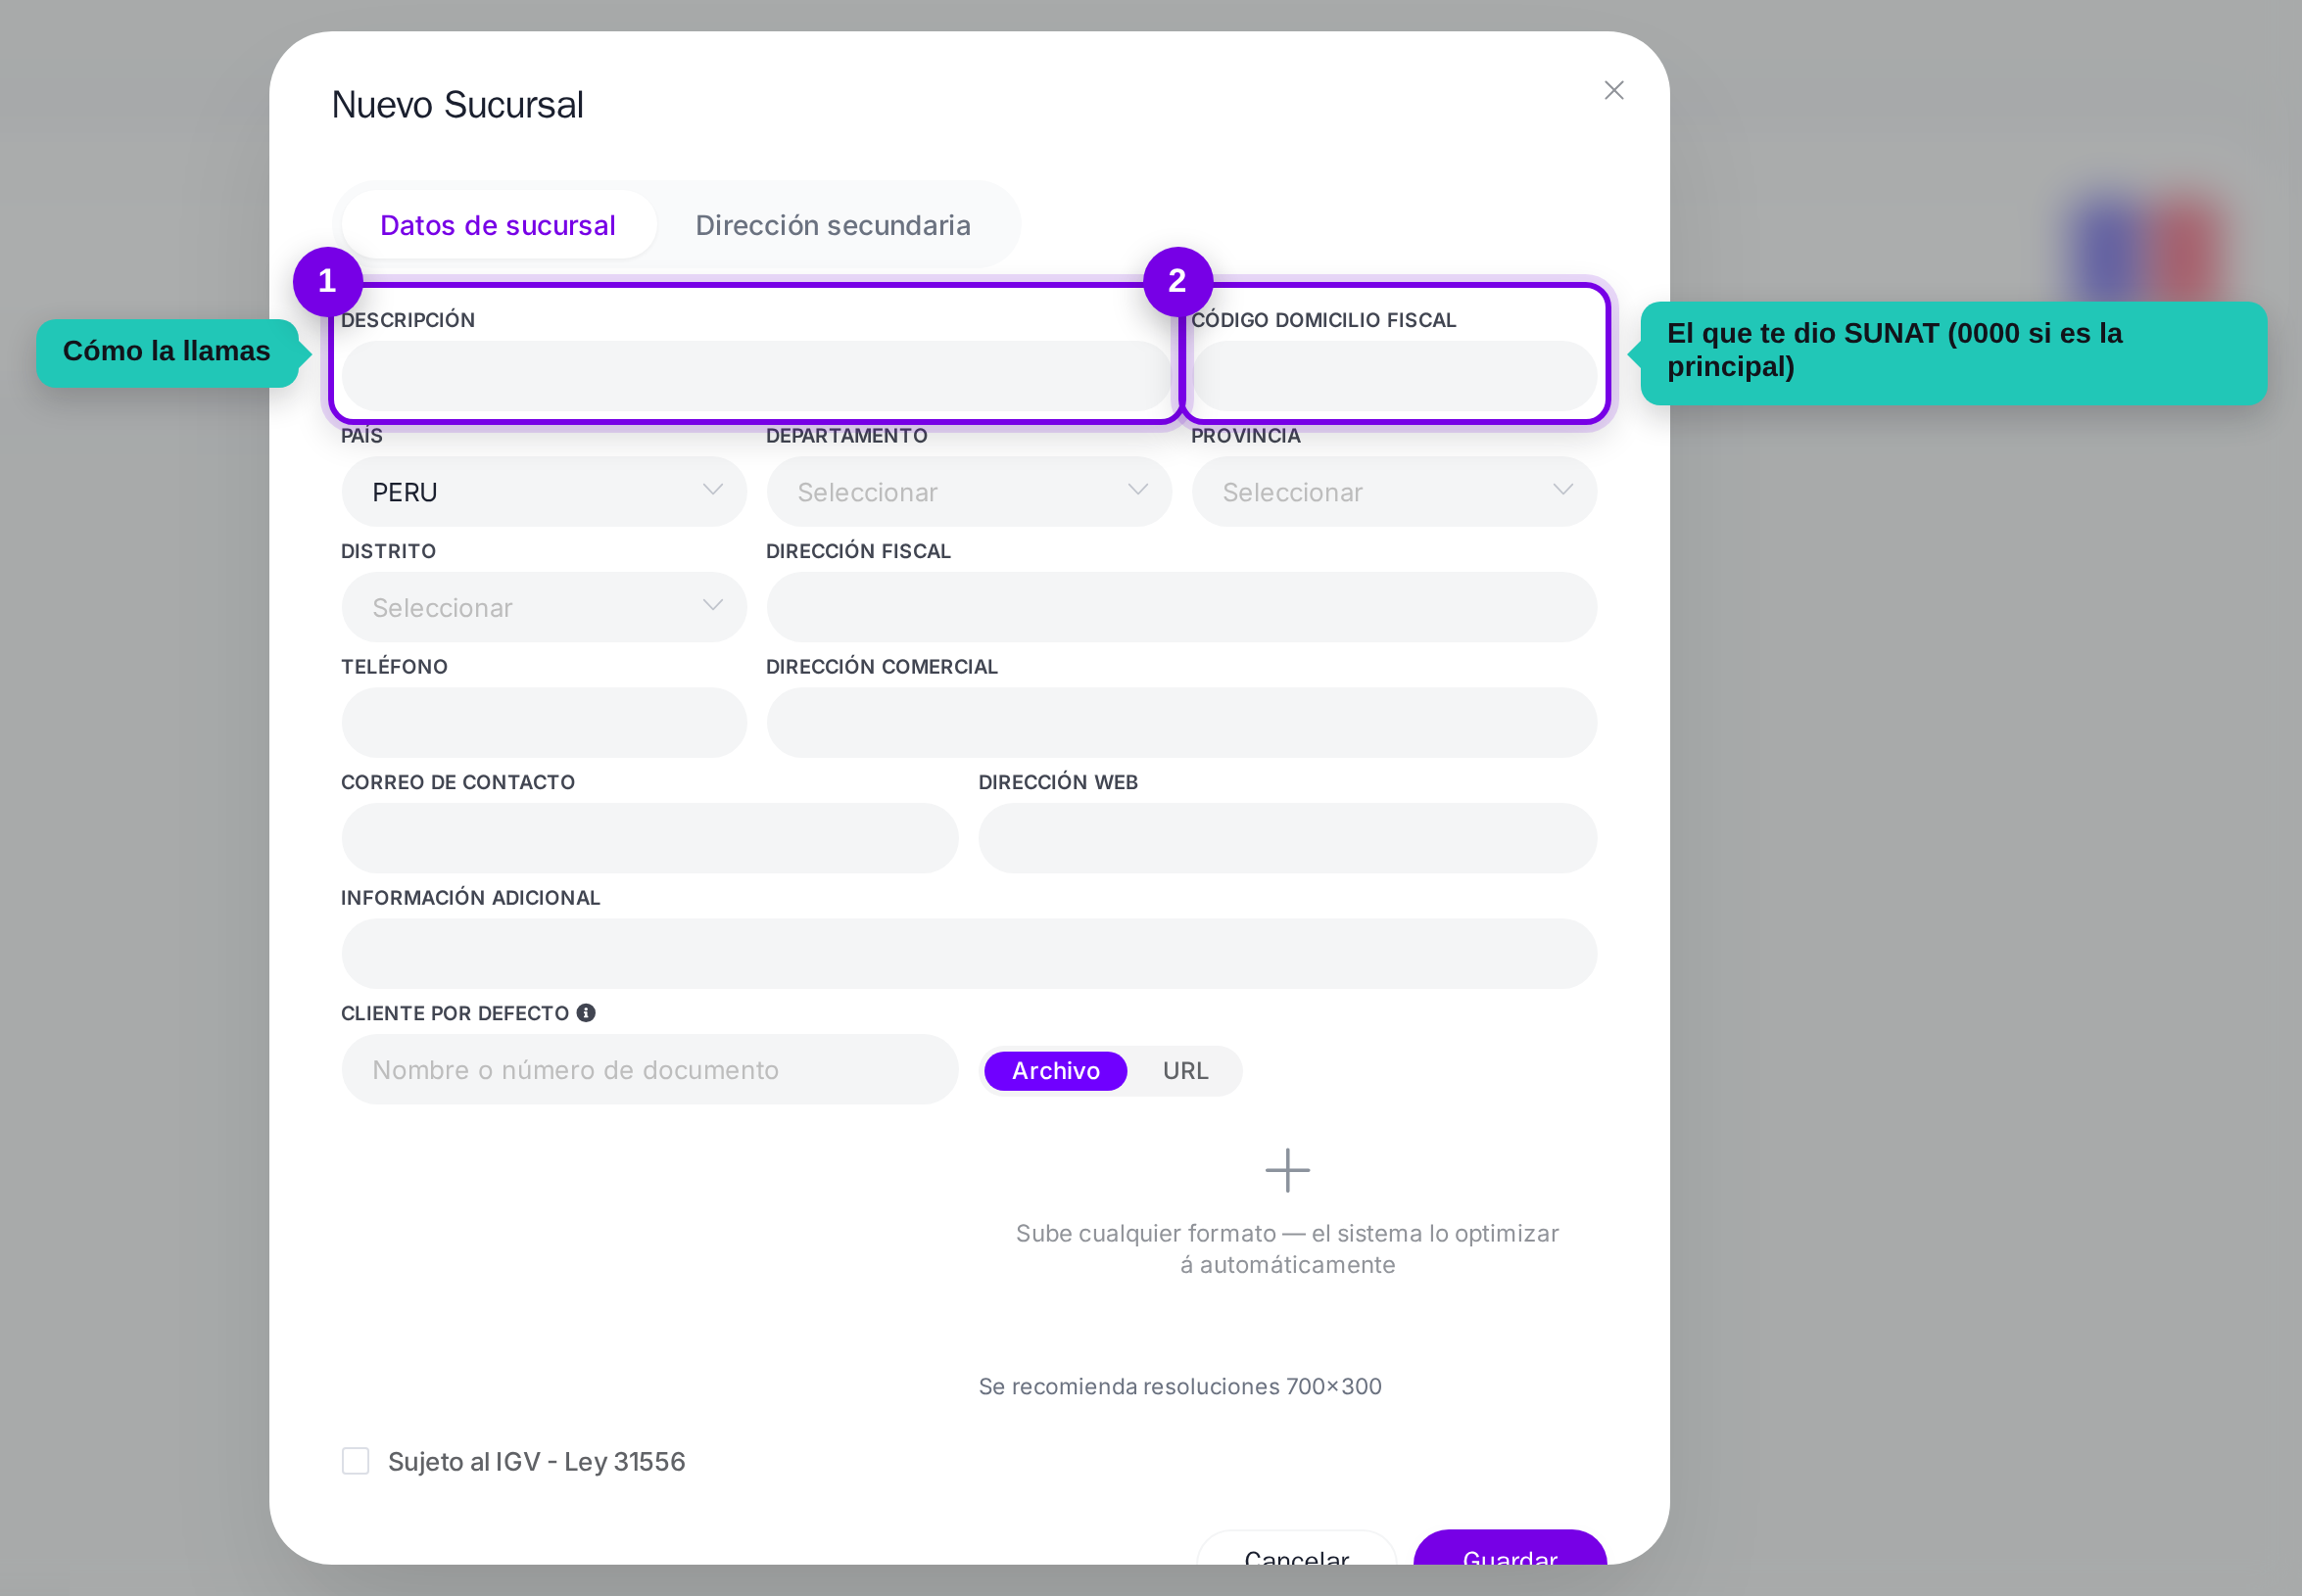Click the Nombre o número de documento field
The width and height of the screenshot is (2302, 1596).
(x=649, y=1070)
